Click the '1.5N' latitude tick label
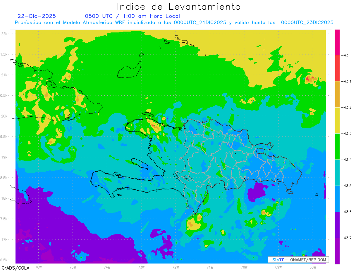 [4, 55]
